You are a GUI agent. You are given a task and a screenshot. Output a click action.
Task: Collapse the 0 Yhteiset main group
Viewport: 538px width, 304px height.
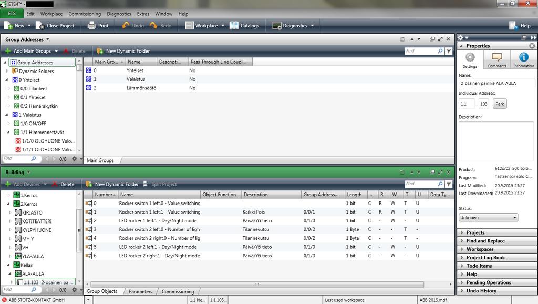coord(6,80)
